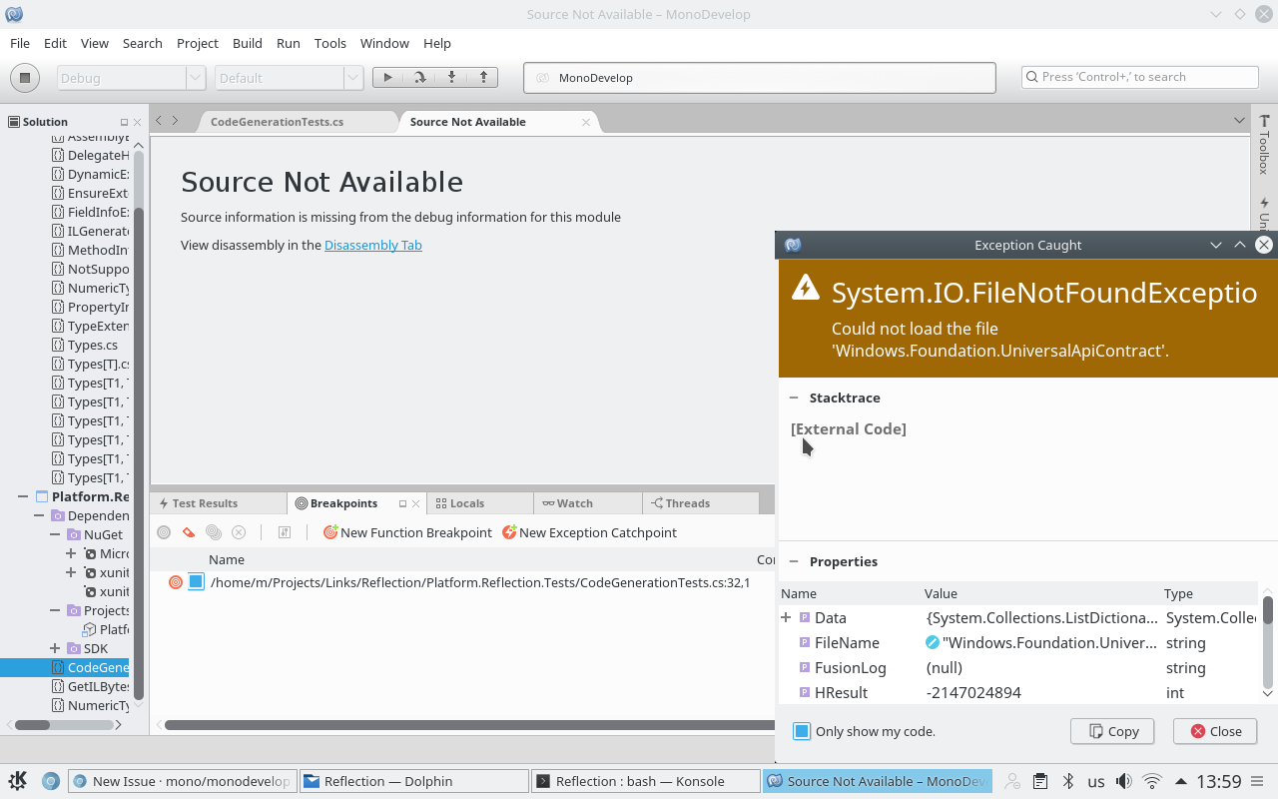Toggle the red breakpoint circle in the list
The height and width of the screenshot is (799, 1278).
pos(175,581)
